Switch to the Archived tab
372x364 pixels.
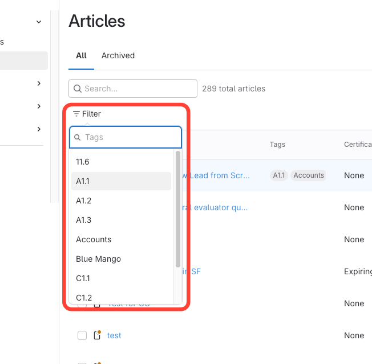pos(118,55)
